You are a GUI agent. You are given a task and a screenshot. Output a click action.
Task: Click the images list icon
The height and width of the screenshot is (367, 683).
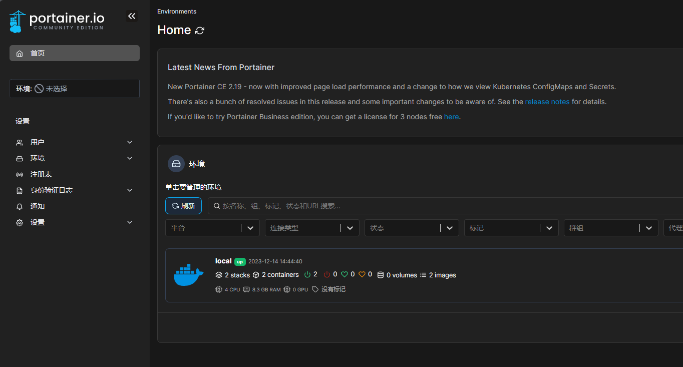click(423, 275)
